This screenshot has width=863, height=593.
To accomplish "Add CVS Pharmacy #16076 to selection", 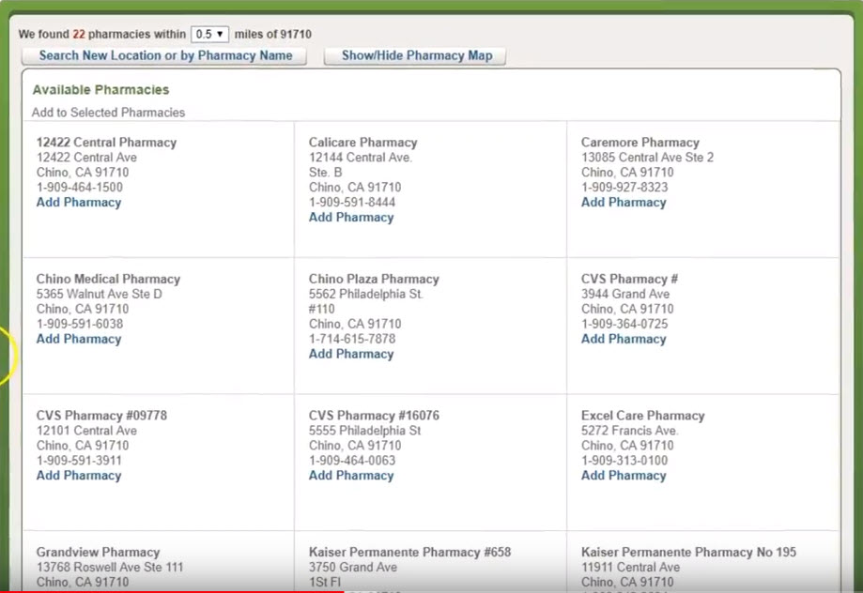I will [x=351, y=476].
